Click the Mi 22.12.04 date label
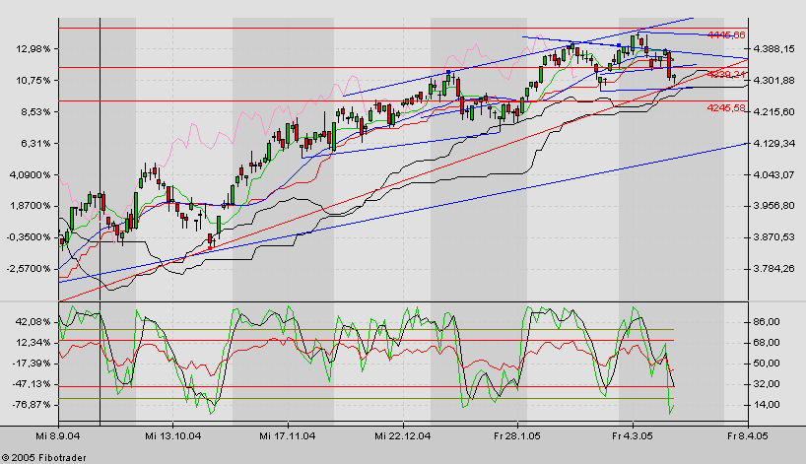Image resolution: width=806 pixels, height=464 pixels. [402, 435]
